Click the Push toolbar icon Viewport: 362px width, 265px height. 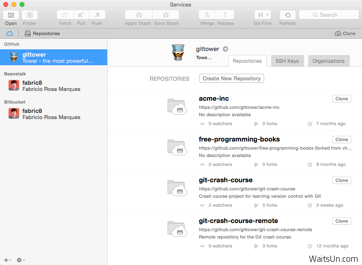pyautogui.click(x=97, y=15)
